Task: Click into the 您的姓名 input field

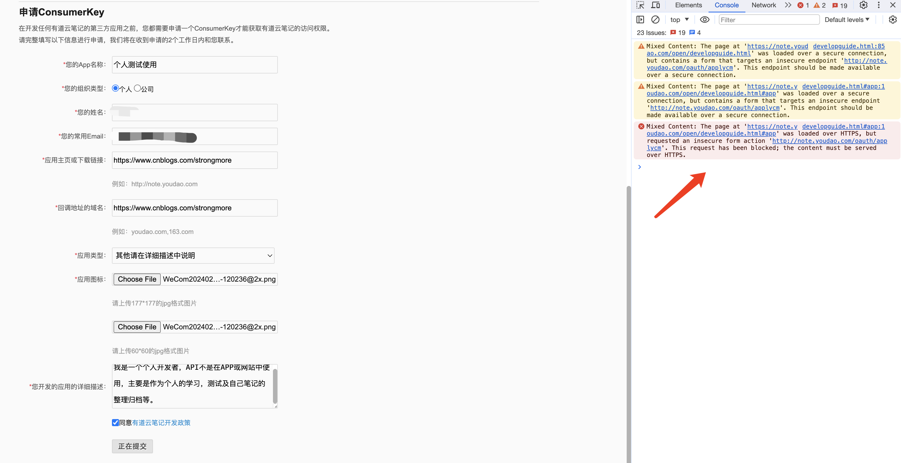Action: tap(195, 112)
